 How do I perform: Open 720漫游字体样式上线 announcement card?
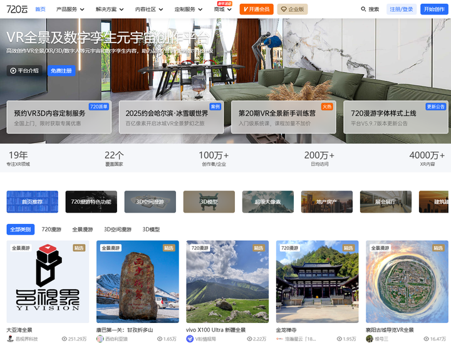pos(396,117)
